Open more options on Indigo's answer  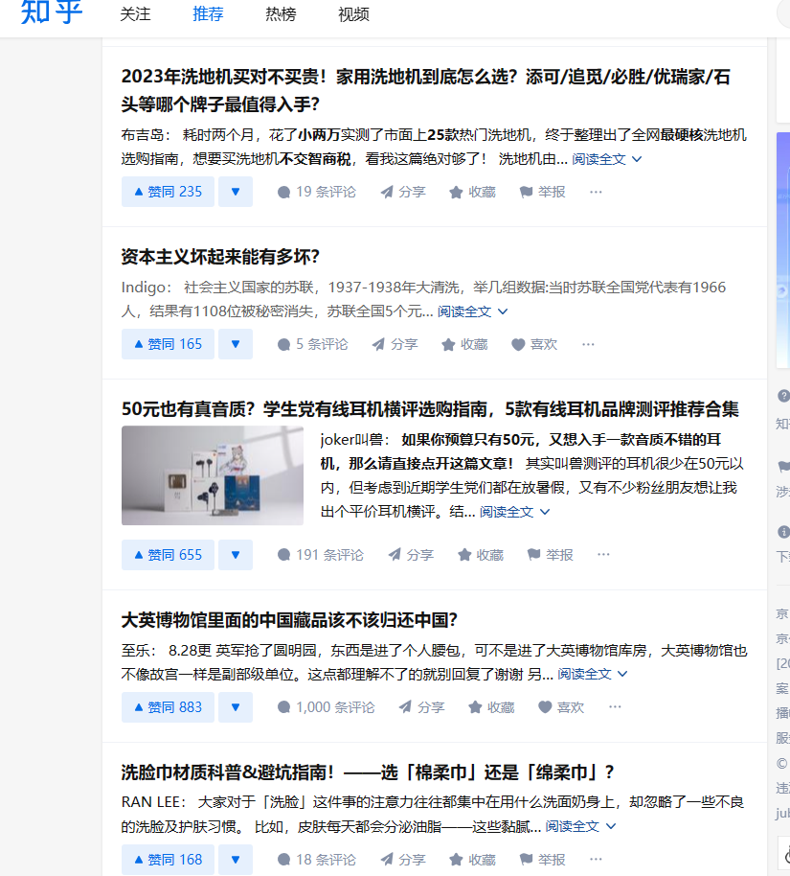pos(588,344)
